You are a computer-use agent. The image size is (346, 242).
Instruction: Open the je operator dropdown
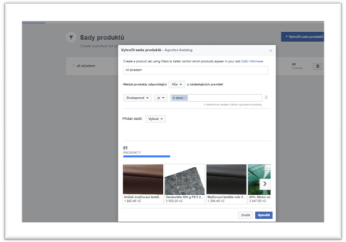coord(160,98)
